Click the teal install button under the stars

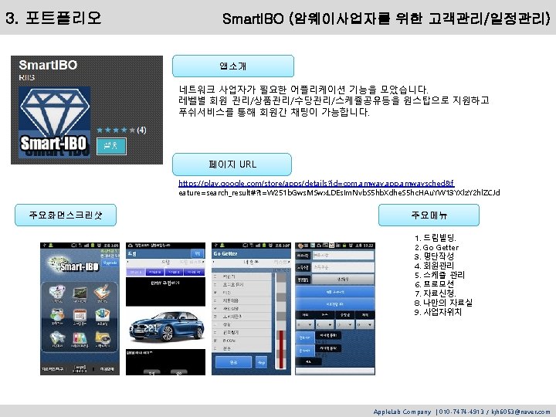pos(111,146)
